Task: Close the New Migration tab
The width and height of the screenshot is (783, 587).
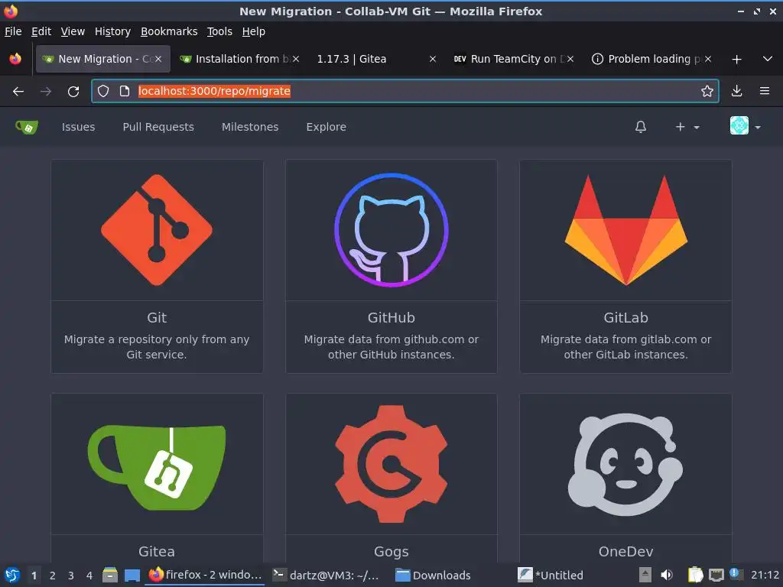Action: [x=158, y=59]
